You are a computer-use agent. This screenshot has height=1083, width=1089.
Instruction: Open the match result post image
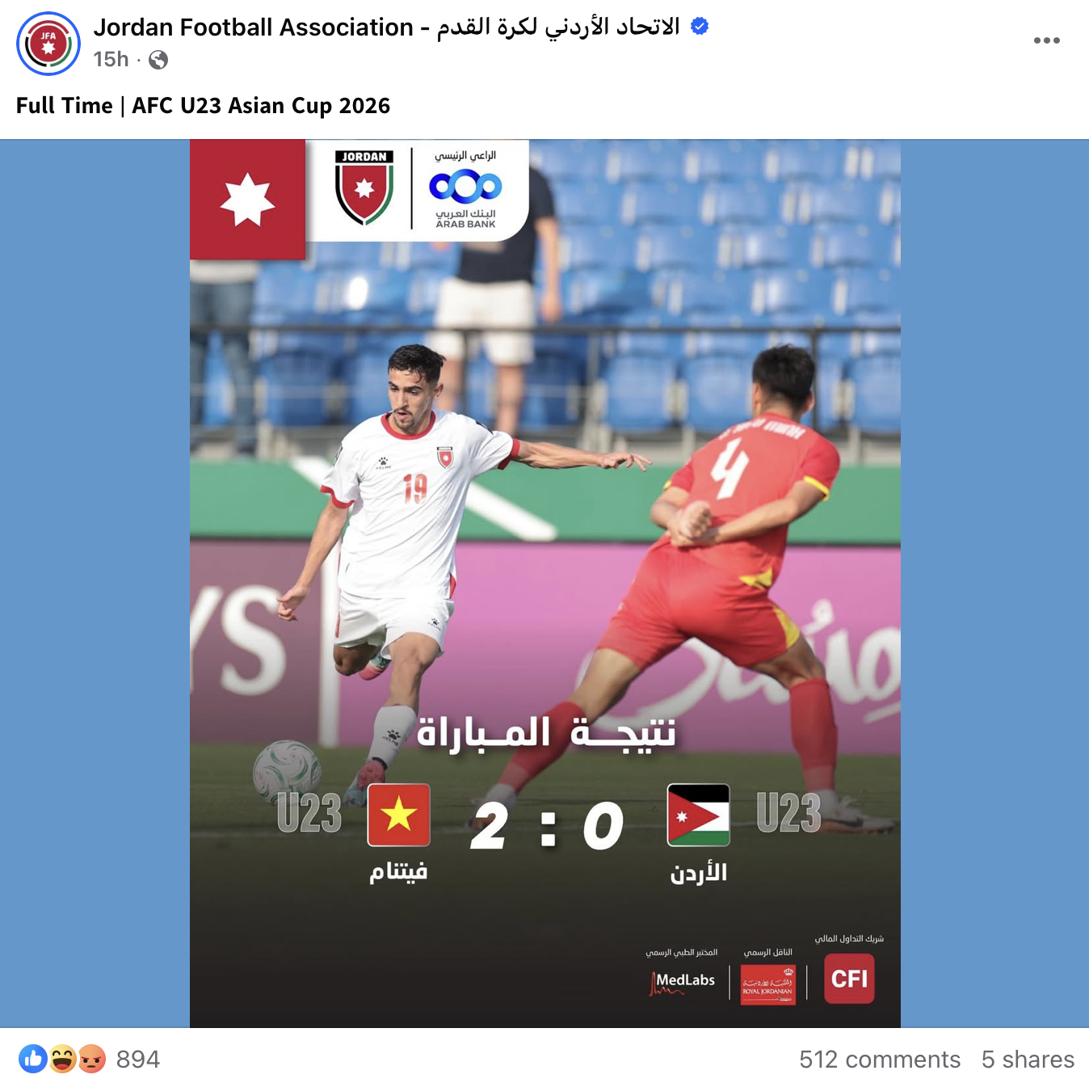pos(545,584)
